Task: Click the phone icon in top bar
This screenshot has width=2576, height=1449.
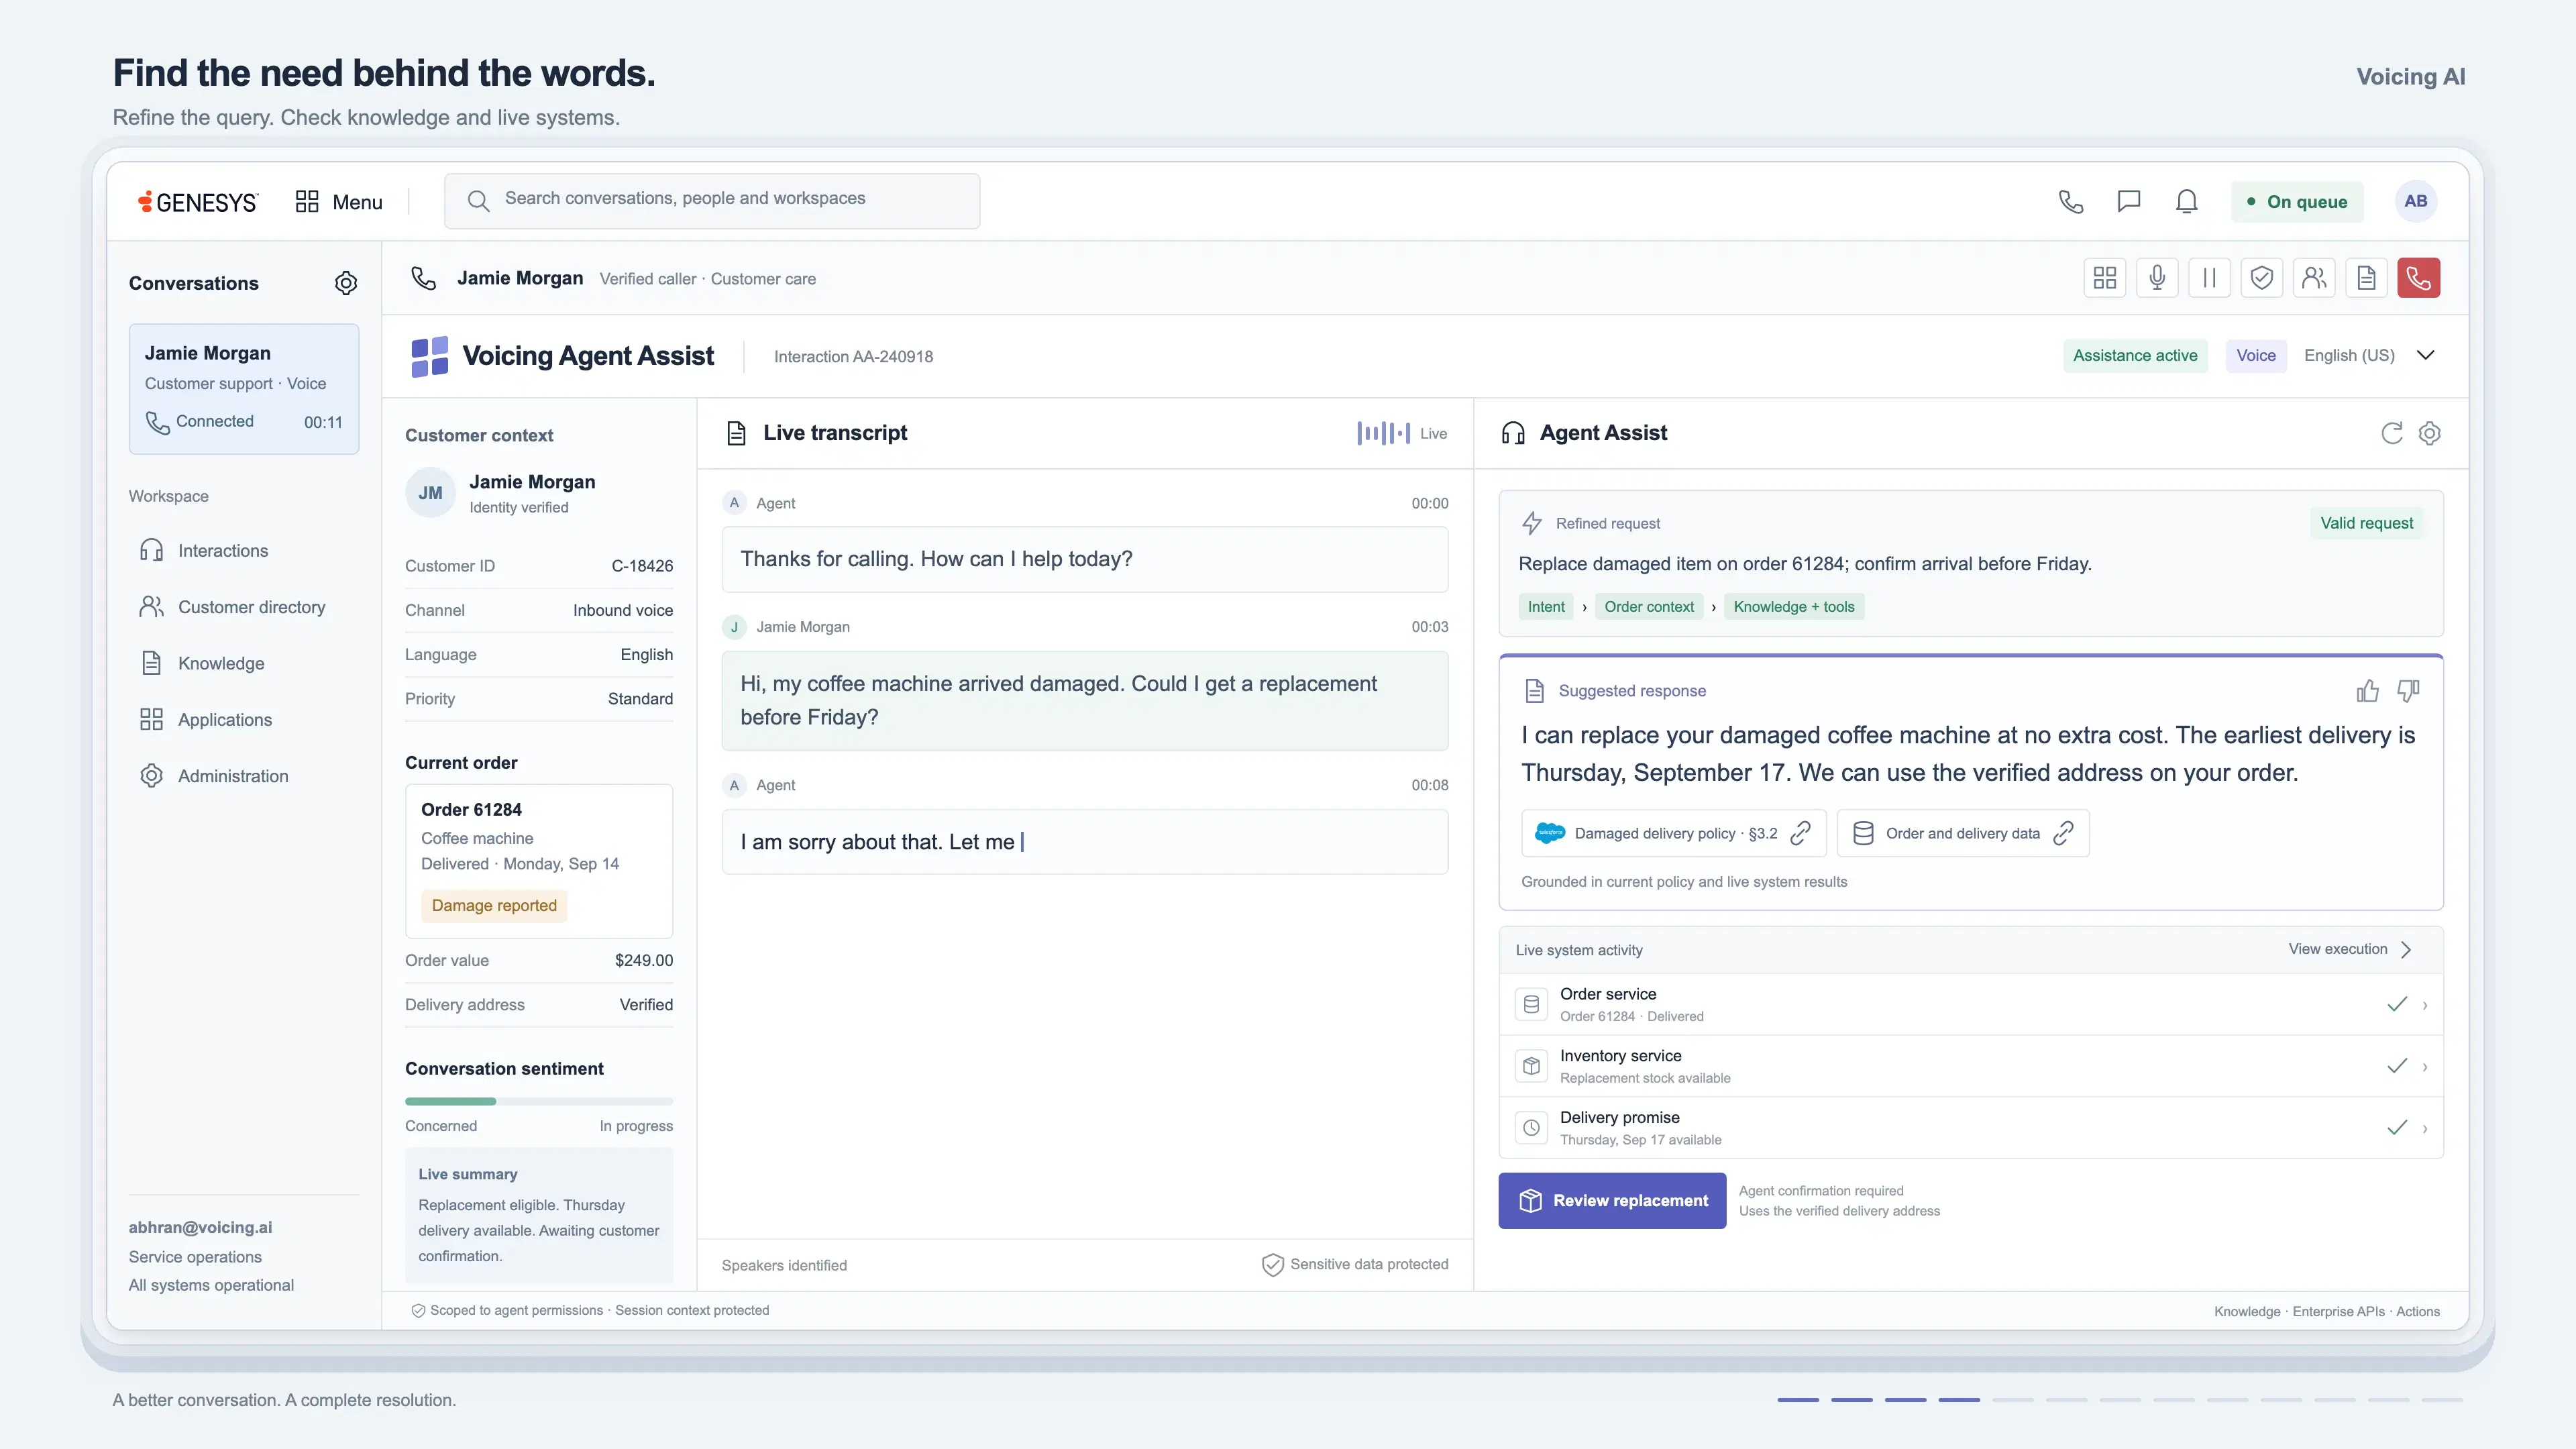Action: [x=2071, y=201]
